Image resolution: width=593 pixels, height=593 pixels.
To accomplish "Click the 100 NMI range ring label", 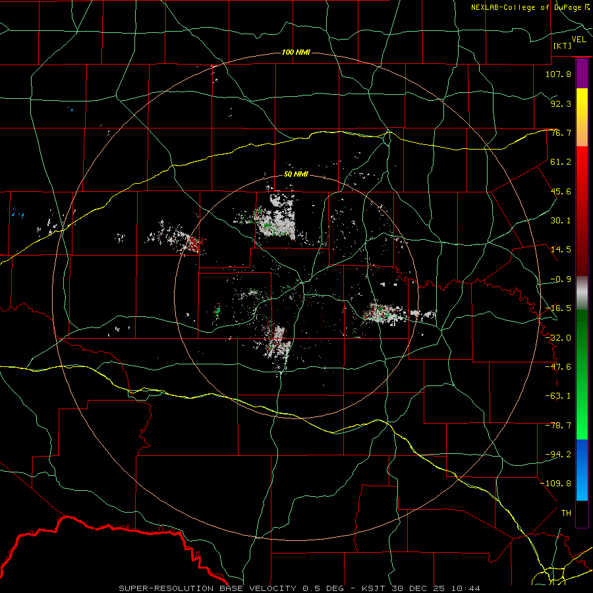I will point(296,52).
